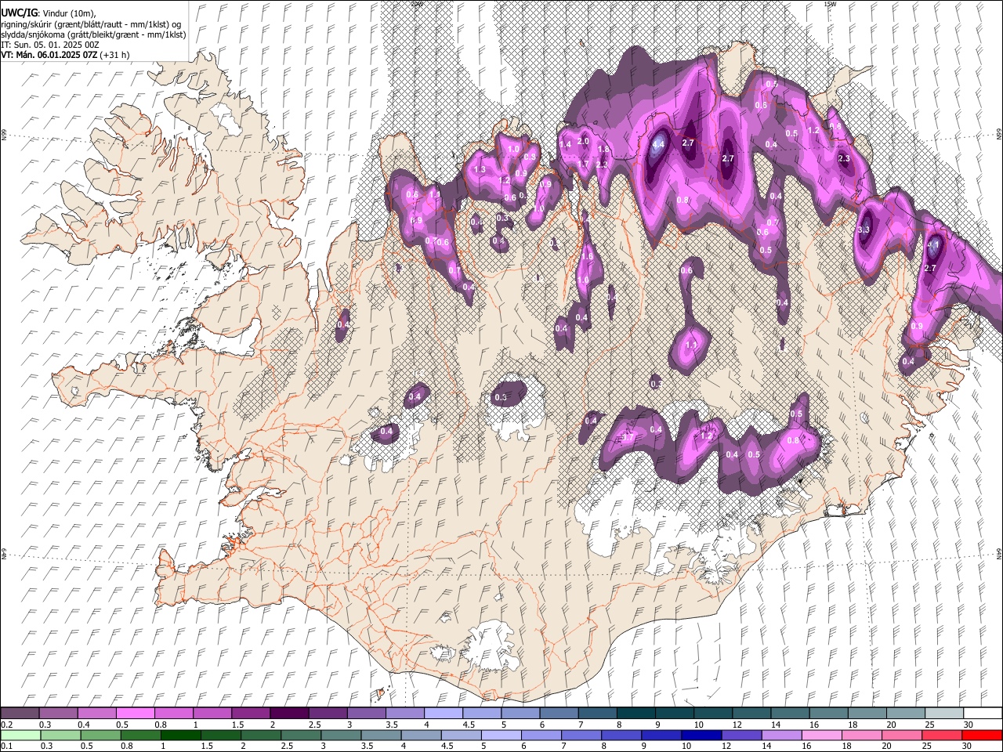
Task: Pick the pale lilac 5–6 rain legend swatch
Action: pyautogui.click(x=501, y=736)
